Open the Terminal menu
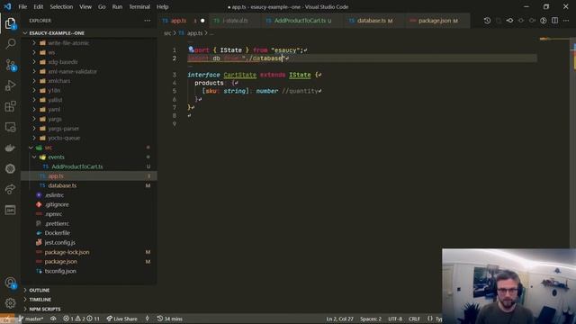The image size is (576, 324). (139, 6)
